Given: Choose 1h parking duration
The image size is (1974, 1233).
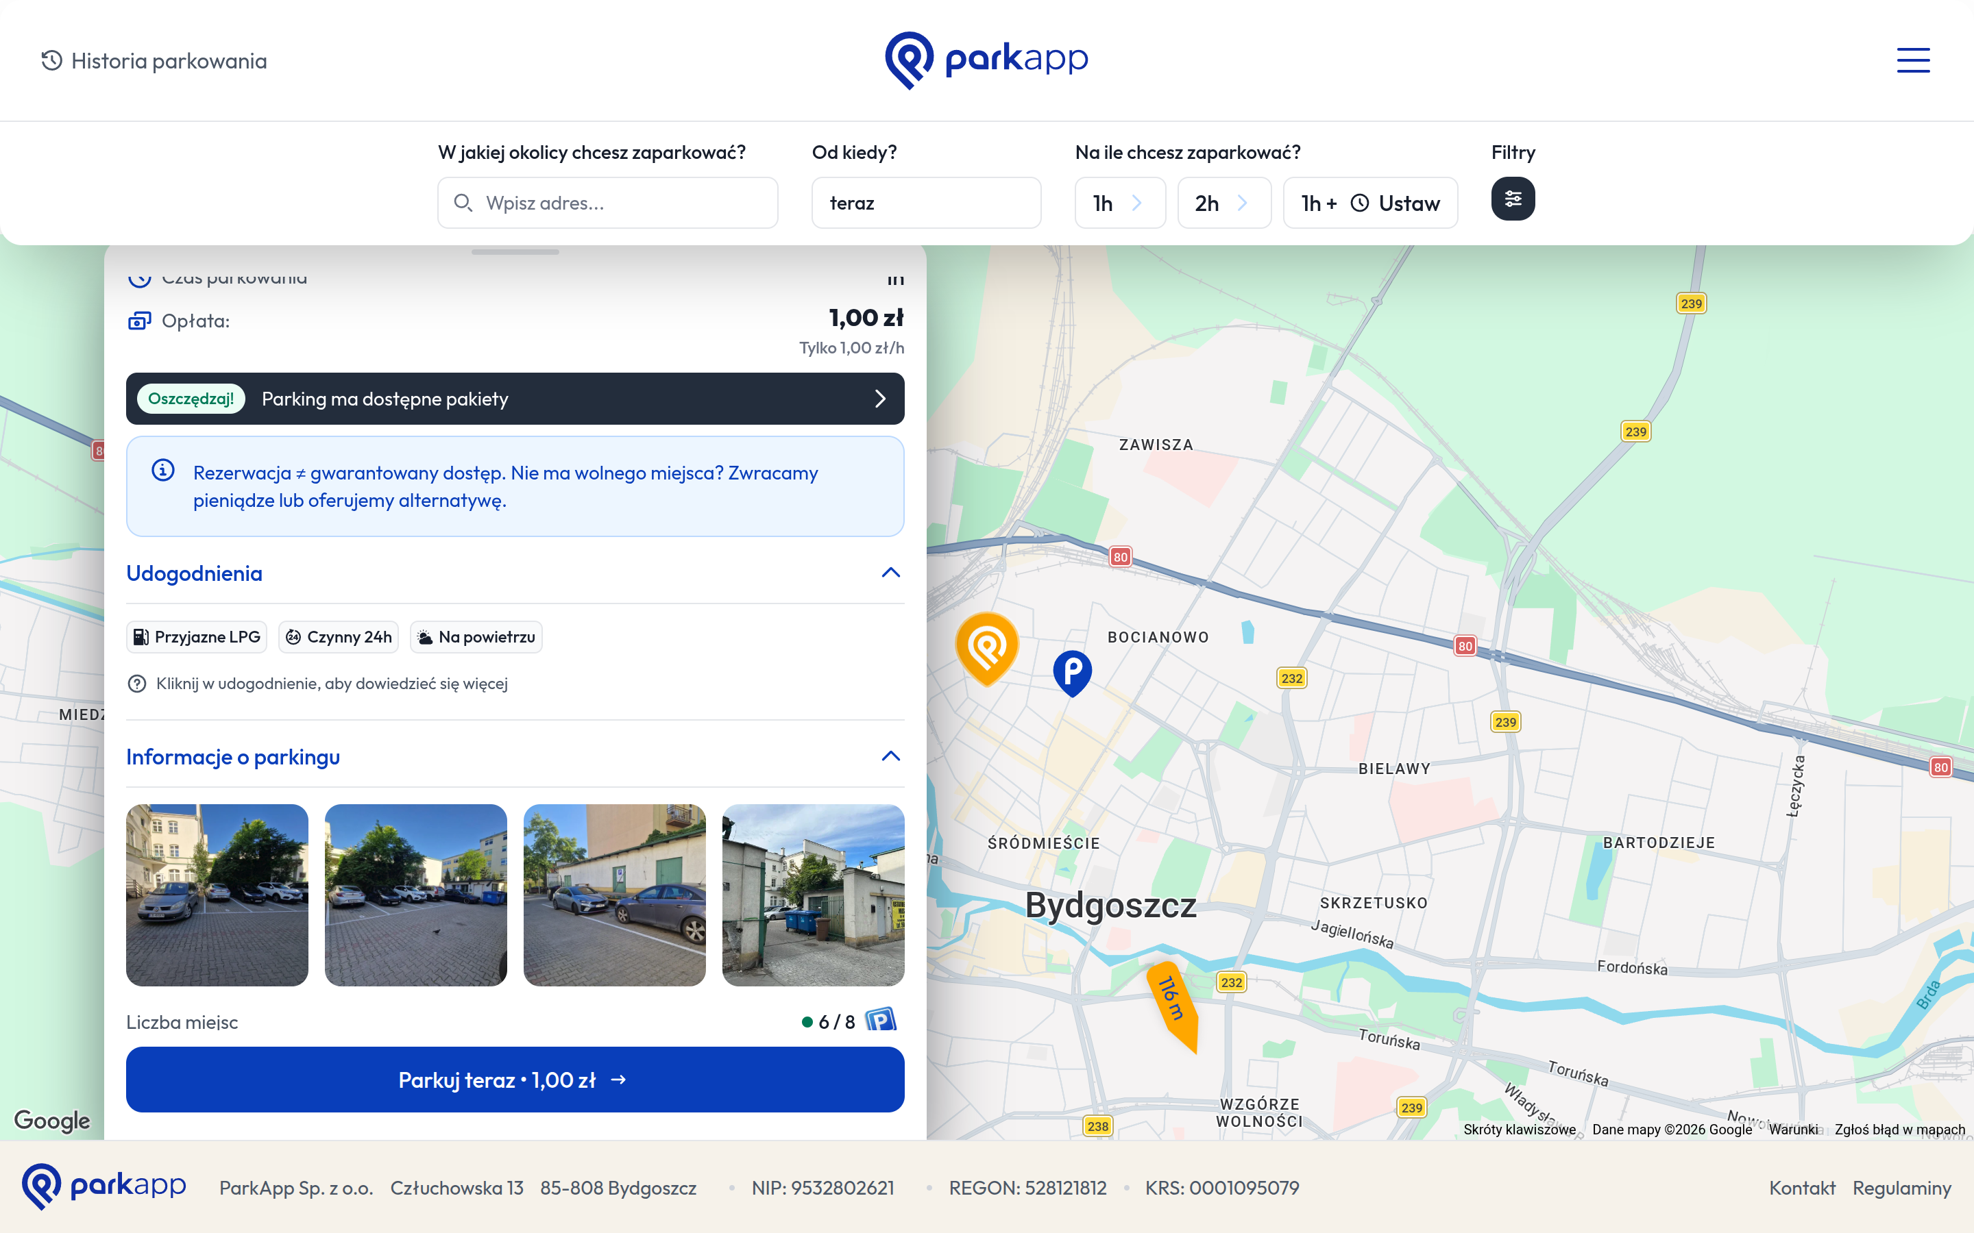Looking at the screenshot, I should (1119, 203).
